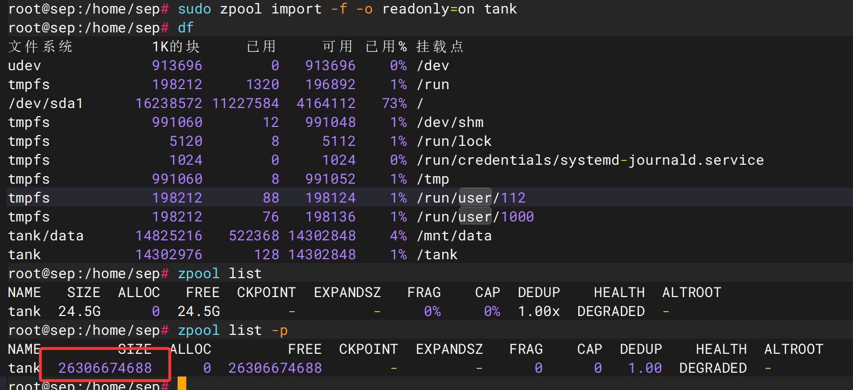
Task: Click the '1.00x' DEDUP value
Action: click(x=539, y=312)
